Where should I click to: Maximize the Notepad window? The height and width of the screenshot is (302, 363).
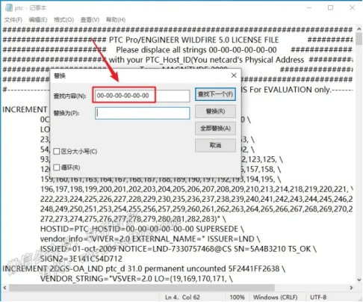[330, 7]
